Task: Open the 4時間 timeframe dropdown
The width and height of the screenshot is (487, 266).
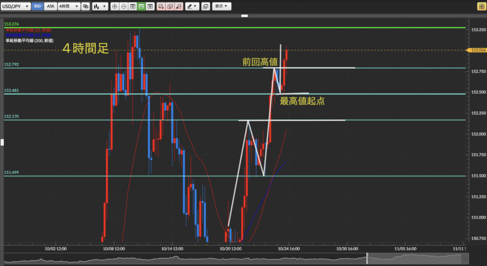Action: click(68, 7)
